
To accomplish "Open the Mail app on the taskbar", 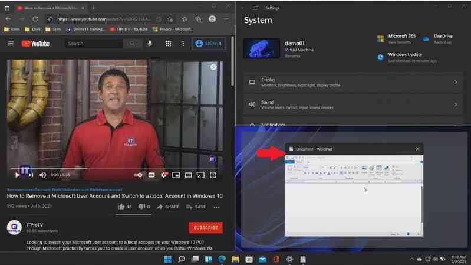I will pyautogui.click(x=262, y=259).
